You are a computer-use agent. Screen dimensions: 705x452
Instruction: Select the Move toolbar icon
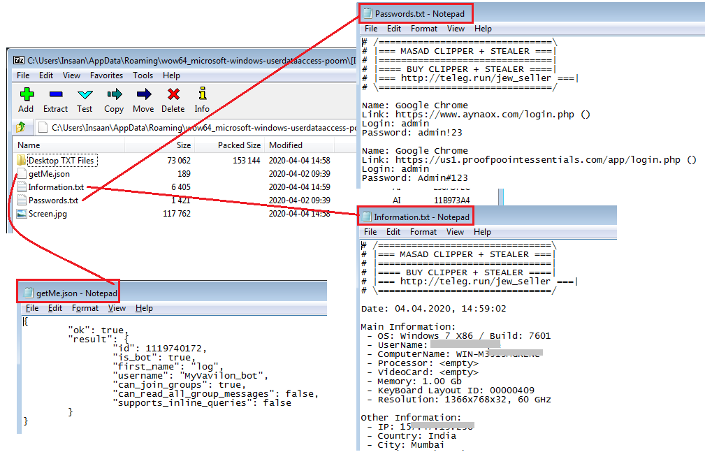[143, 94]
